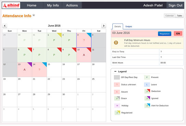Viewport: 186px width, 126px height.
Task: Go to previous month with left arrow
Action: point(5,26)
